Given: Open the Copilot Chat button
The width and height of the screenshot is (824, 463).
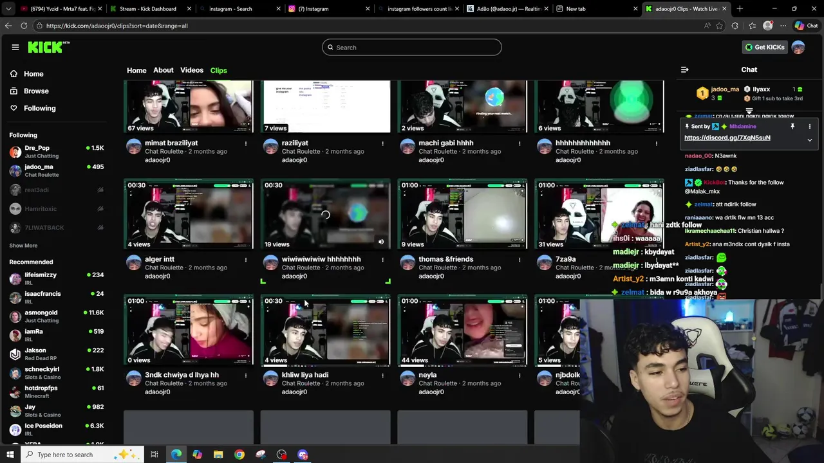Looking at the screenshot, I should tap(806, 26).
